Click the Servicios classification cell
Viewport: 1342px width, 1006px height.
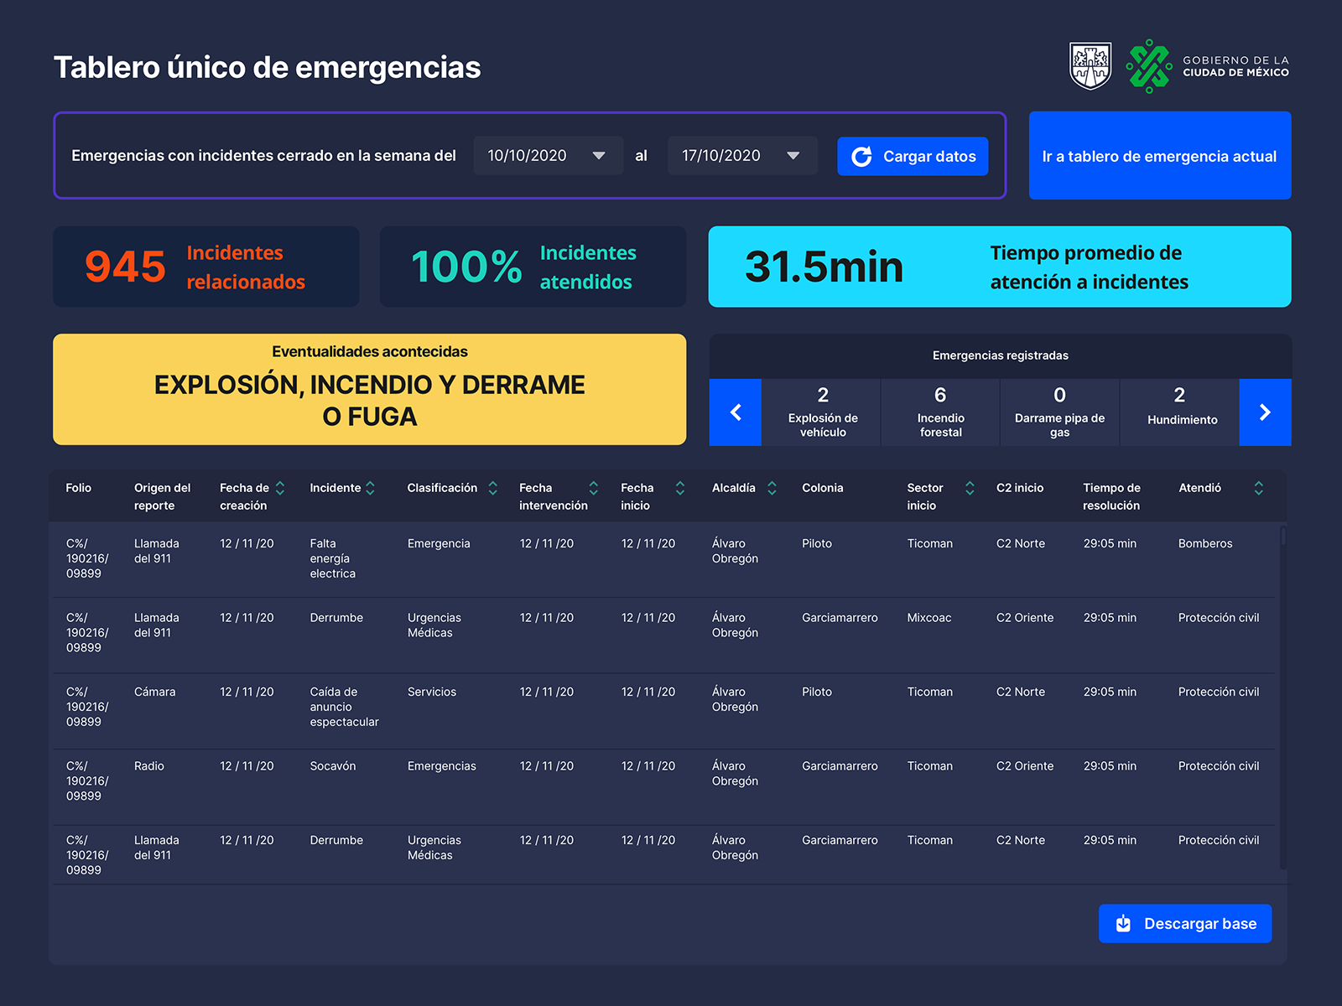coord(432,692)
